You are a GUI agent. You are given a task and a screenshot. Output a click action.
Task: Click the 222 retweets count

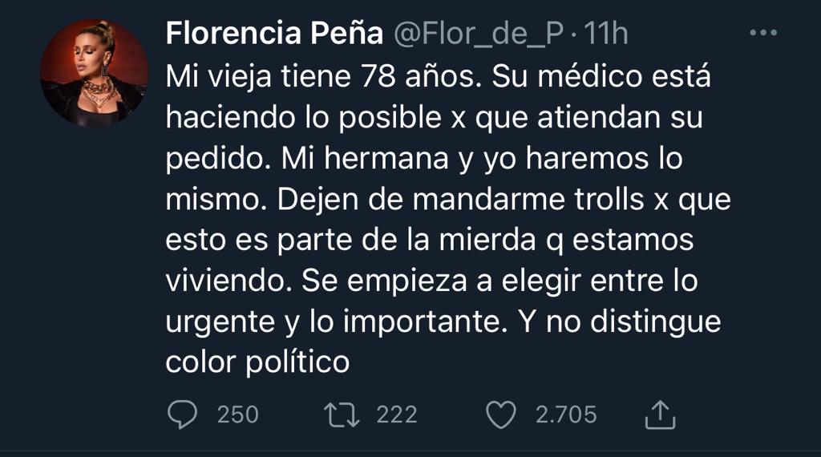click(x=397, y=415)
